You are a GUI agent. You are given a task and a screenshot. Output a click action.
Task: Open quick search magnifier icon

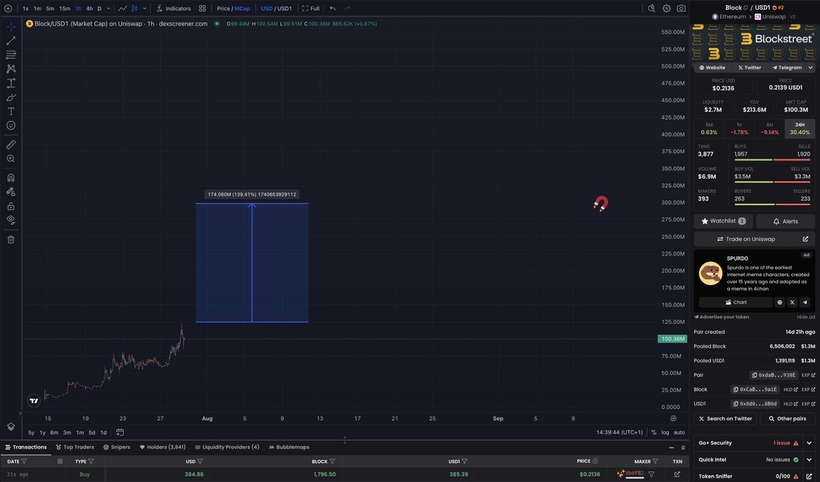click(x=651, y=8)
